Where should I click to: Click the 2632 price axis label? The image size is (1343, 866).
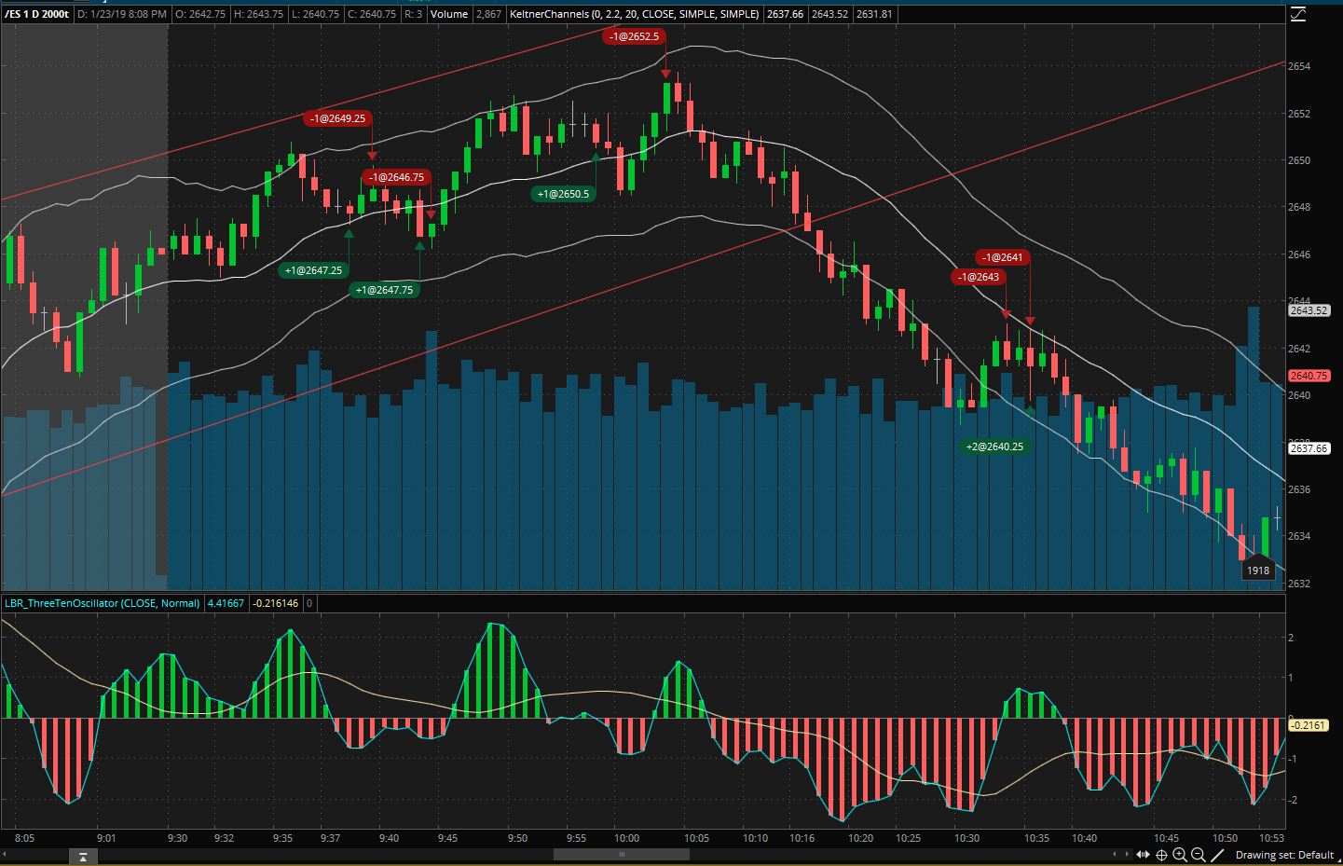point(1299,584)
